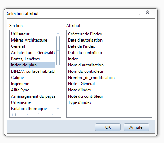The image size is (164, 143).
Task: Click the OK button
Action: [108, 127]
